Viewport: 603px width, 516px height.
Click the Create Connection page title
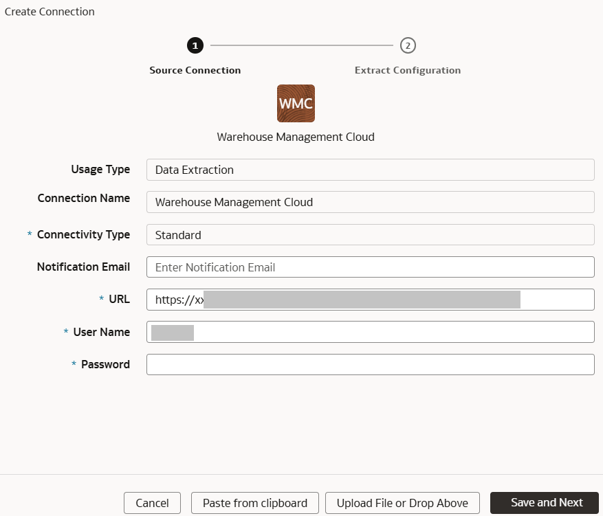(x=49, y=11)
